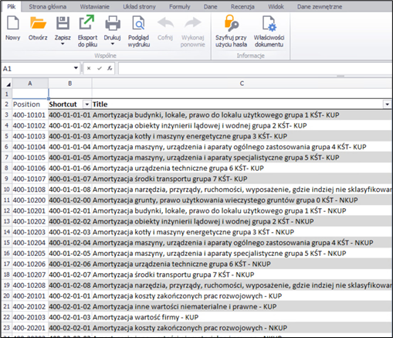Select row 1 header
This screenshot has height=338, width=393.
coord(7,94)
